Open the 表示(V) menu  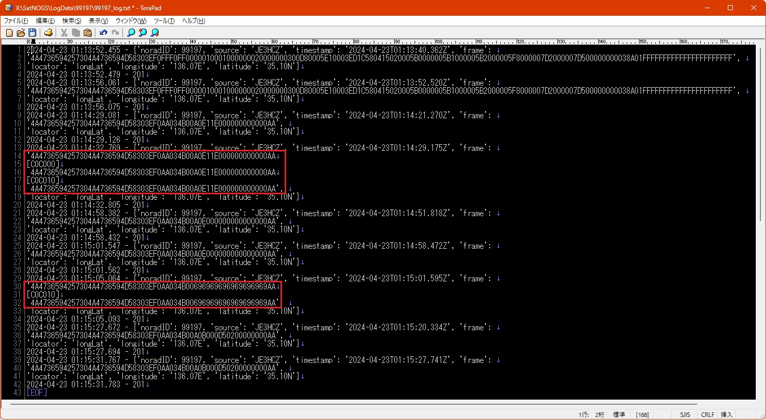pos(98,21)
